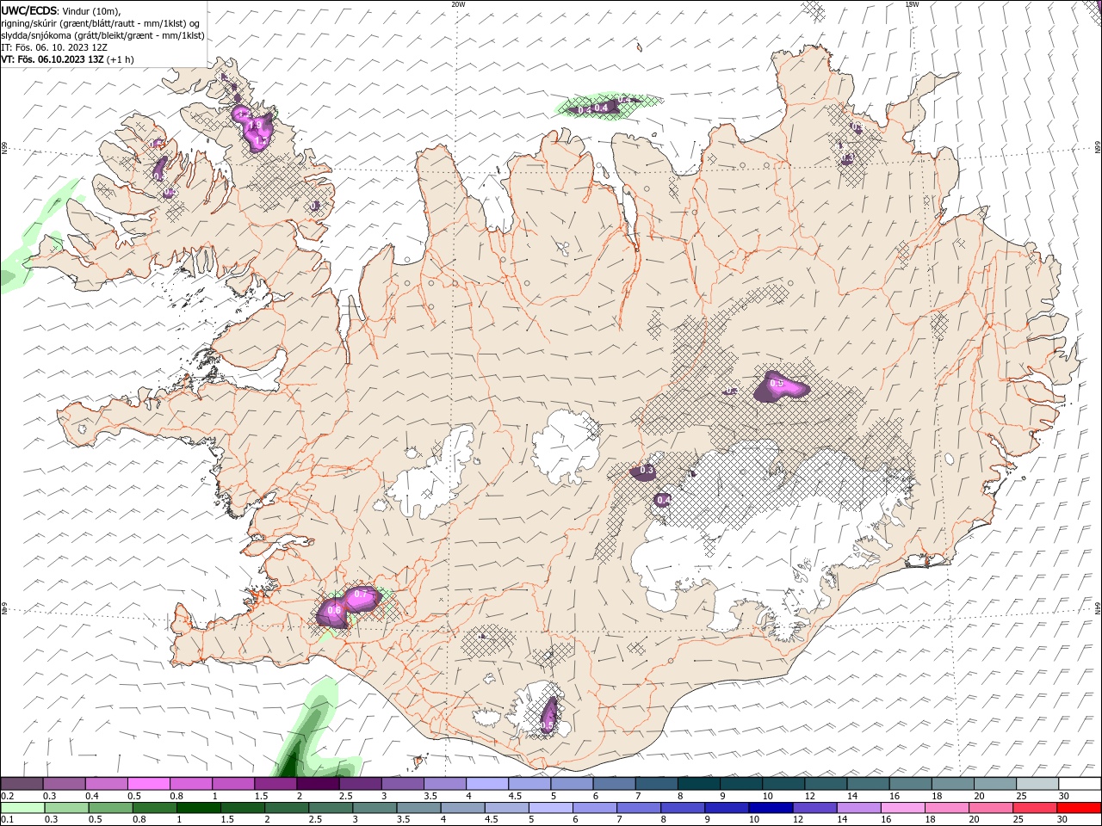Click the valid time 'VT: Fös. 06.10.2023 13Z' line
The height and width of the screenshot is (826, 1102).
click(x=52, y=59)
